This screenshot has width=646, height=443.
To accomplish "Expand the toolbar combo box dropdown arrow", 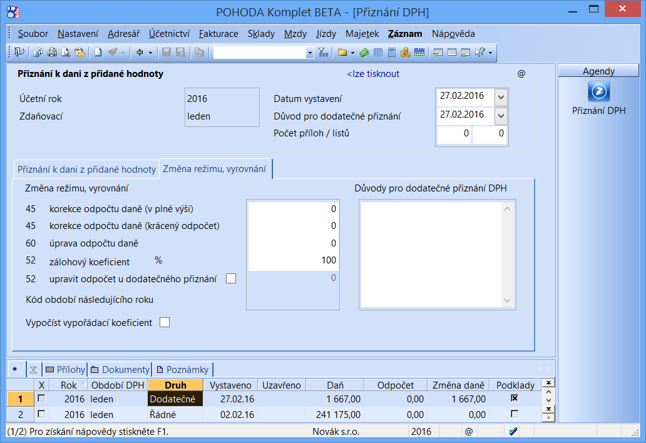I will coord(310,53).
